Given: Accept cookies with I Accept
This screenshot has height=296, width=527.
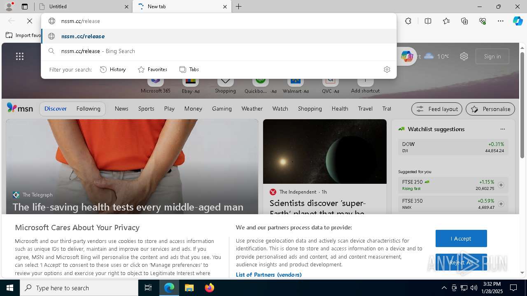Looking at the screenshot, I should pyautogui.click(x=461, y=238).
